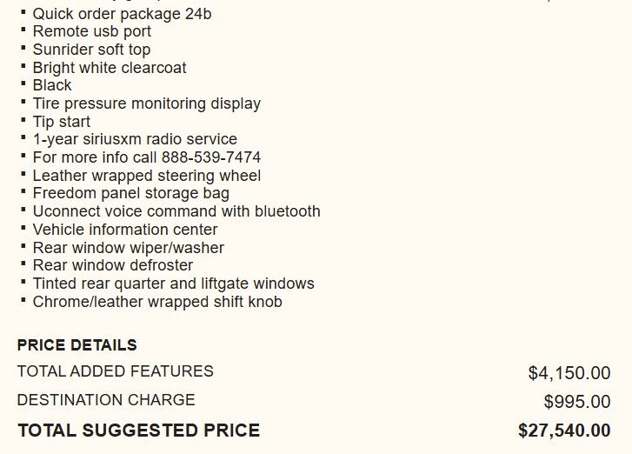The width and height of the screenshot is (632, 454).
Task: Click the phone number 888-539-7474
Action: click(211, 157)
